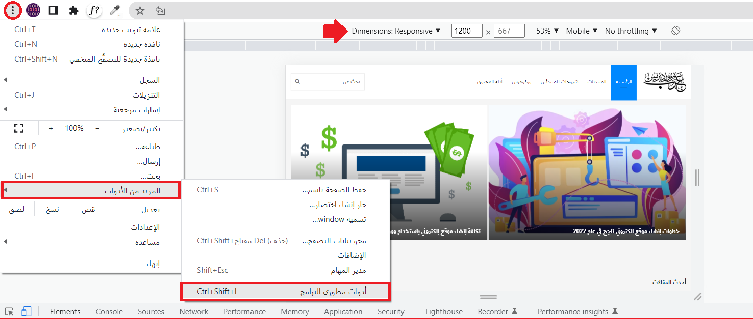753x319 pixels.
Task: Toggle the device toolbar icon
Action: coord(27,311)
